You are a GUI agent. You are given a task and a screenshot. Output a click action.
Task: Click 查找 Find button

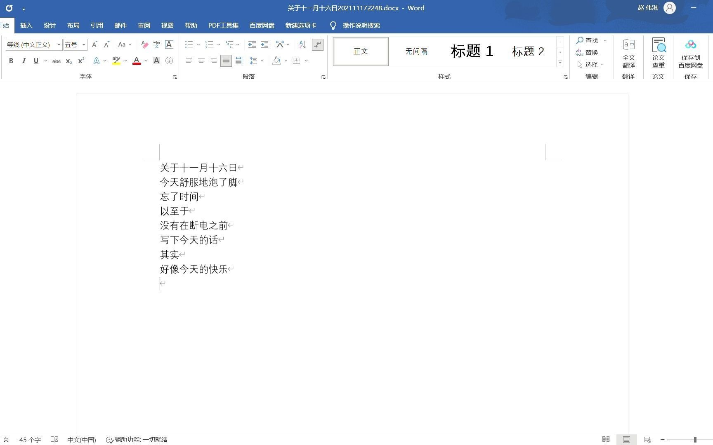[x=587, y=40]
